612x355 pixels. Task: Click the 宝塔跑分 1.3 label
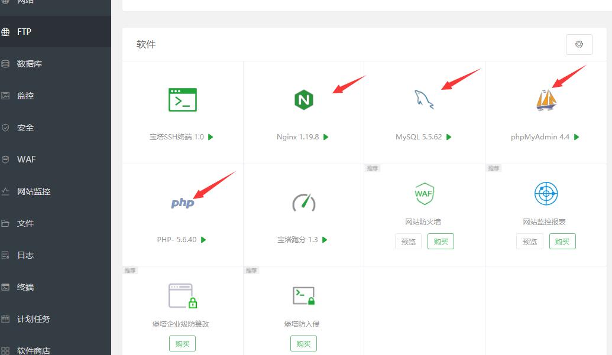(298, 240)
